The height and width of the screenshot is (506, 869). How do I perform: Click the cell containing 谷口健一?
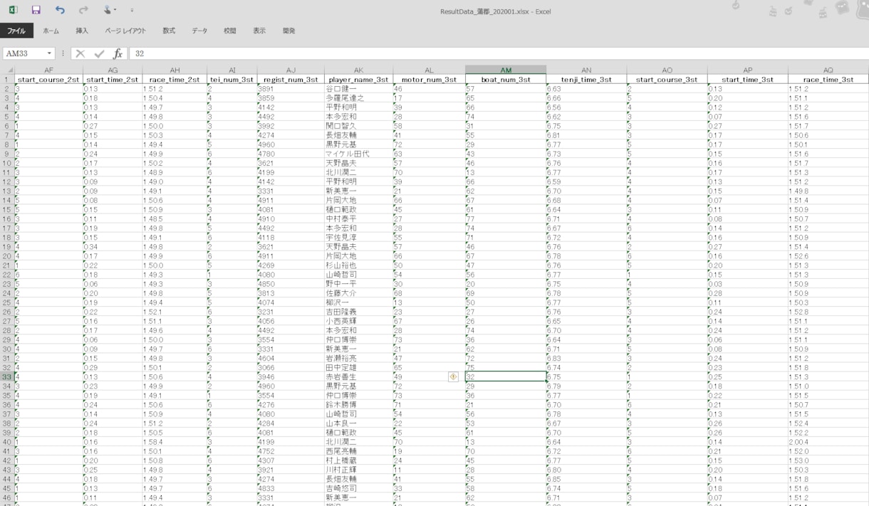click(x=359, y=89)
